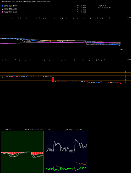This screenshot has width=131, height=173.
Task: Click the 'MACD:' panel heading
Action: [8, 129]
